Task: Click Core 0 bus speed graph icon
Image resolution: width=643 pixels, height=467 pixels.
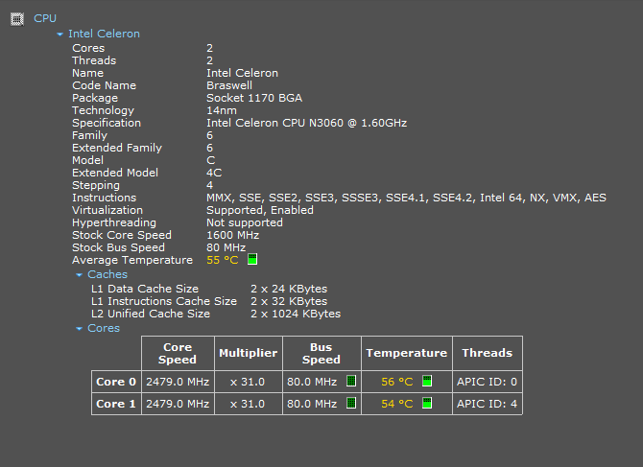Action: pyautogui.click(x=351, y=381)
